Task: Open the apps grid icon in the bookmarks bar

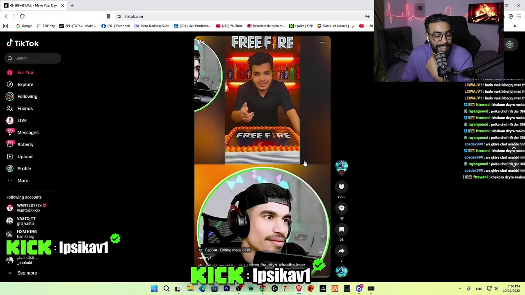Action: [5, 26]
